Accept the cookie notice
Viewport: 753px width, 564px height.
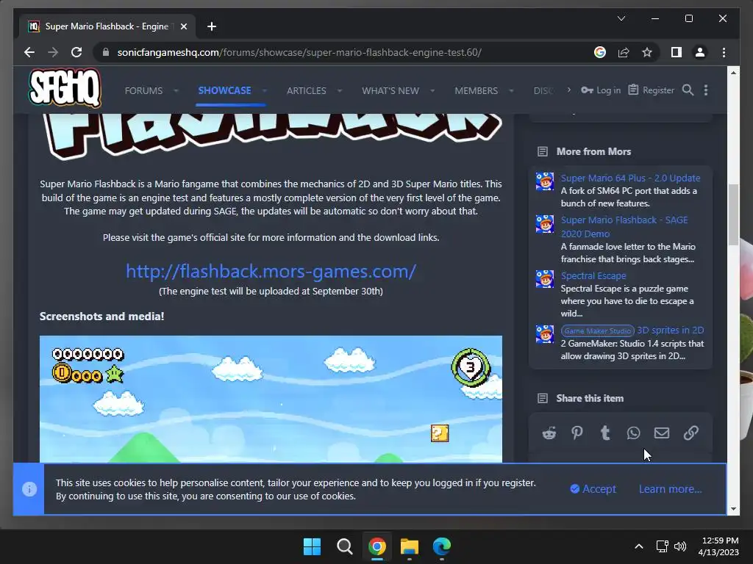coord(593,489)
